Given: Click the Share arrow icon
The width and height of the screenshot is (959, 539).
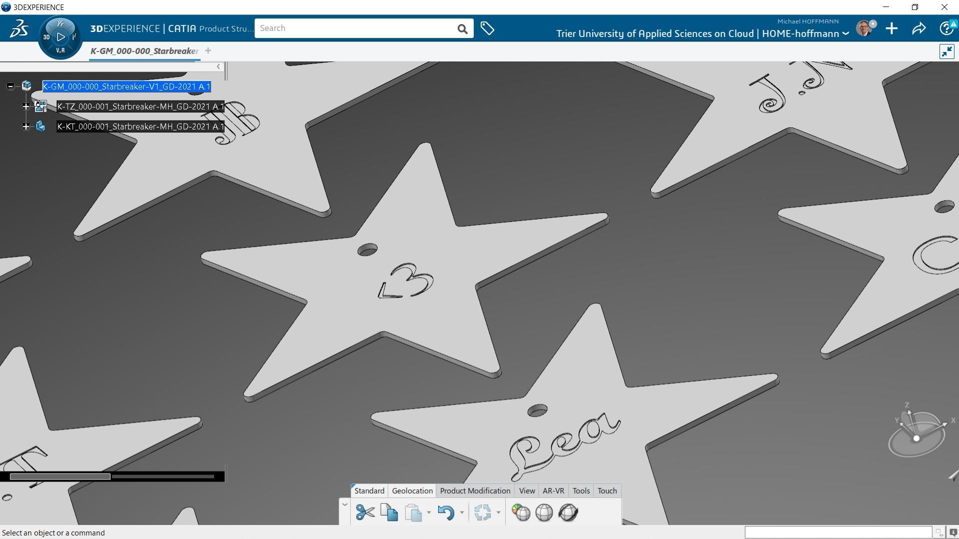Looking at the screenshot, I should [x=919, y=28].
